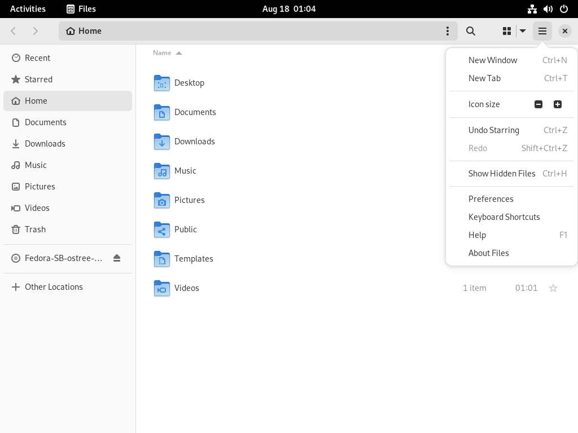Open the search magnifier
578x433 pixels.
click(x=470, y=31)
